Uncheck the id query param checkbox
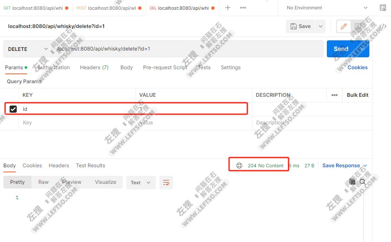Screen dimensions: 391x242 [13, 109]
